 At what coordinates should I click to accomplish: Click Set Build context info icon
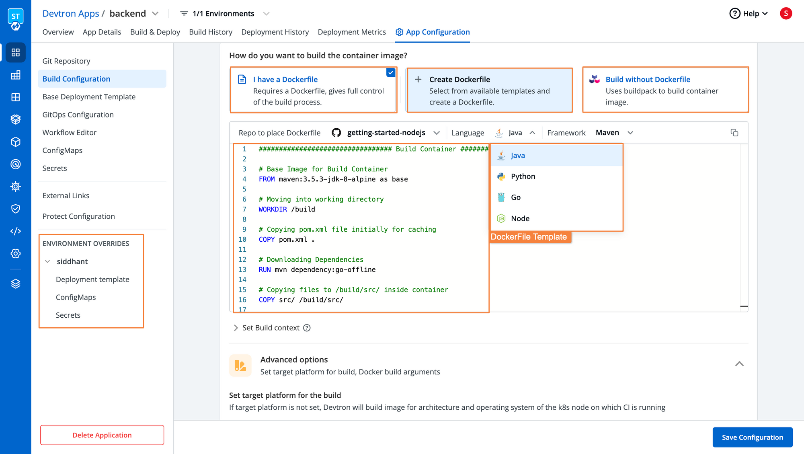tap(307, 328)
